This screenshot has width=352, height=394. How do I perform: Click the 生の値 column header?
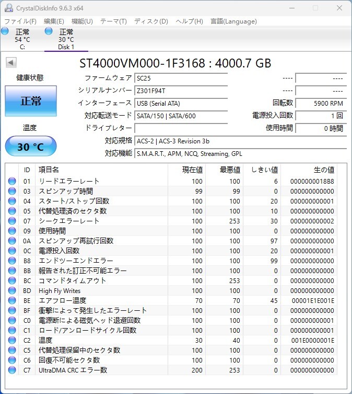click(x=309, y=170)
